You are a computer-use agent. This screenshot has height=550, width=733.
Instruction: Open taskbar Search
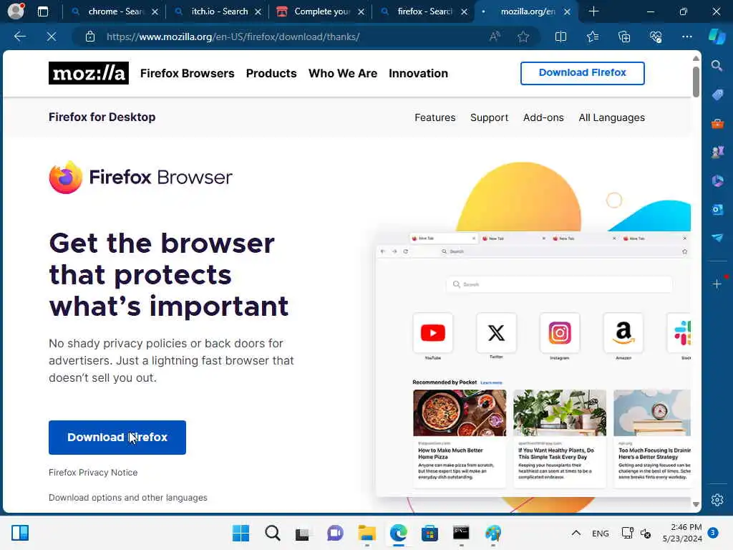coord(272,533)
